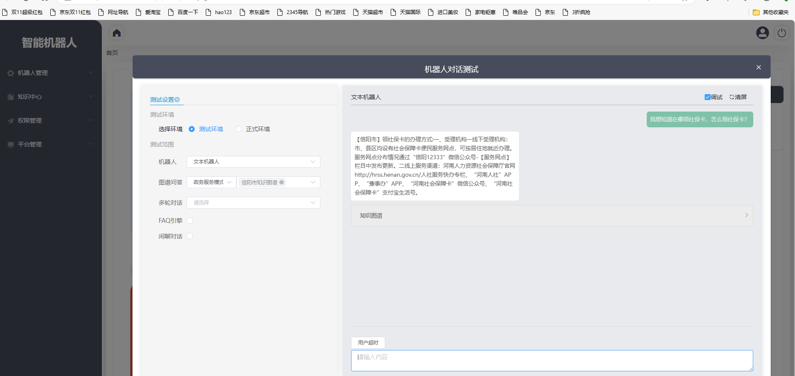Expand the 权限管理 sidebar menu

pyautogui.click(x=51, y=121)
